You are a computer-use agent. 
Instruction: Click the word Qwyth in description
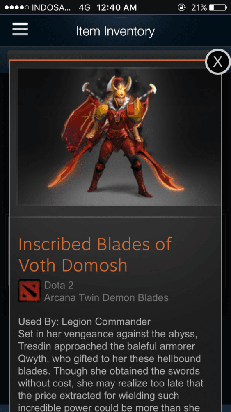[x=31, y=359]
